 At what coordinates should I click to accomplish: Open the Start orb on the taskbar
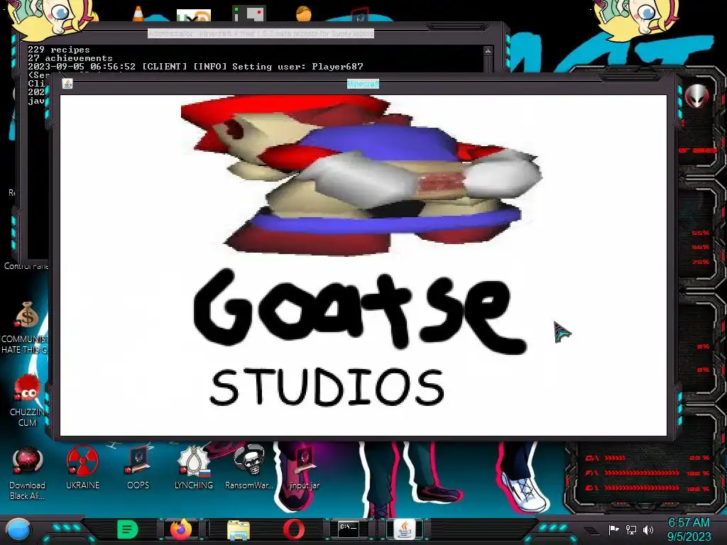(x=18, y=529)
